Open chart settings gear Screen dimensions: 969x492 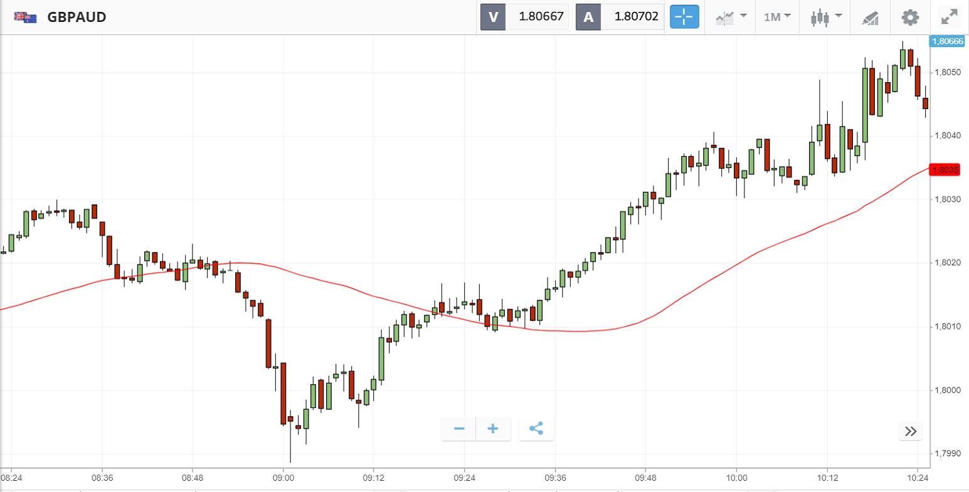pyautogui.click(x=910, y=17)
